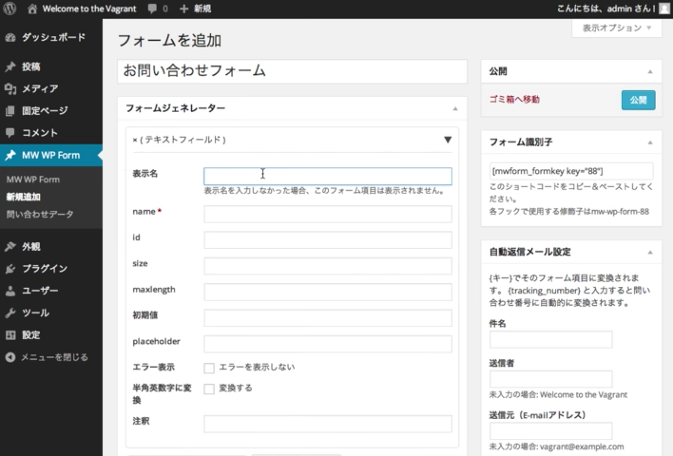This screenshot has width=673, height=456.
Task: Click 新規 in the admin bar
Action: click(x=202, y=9)
